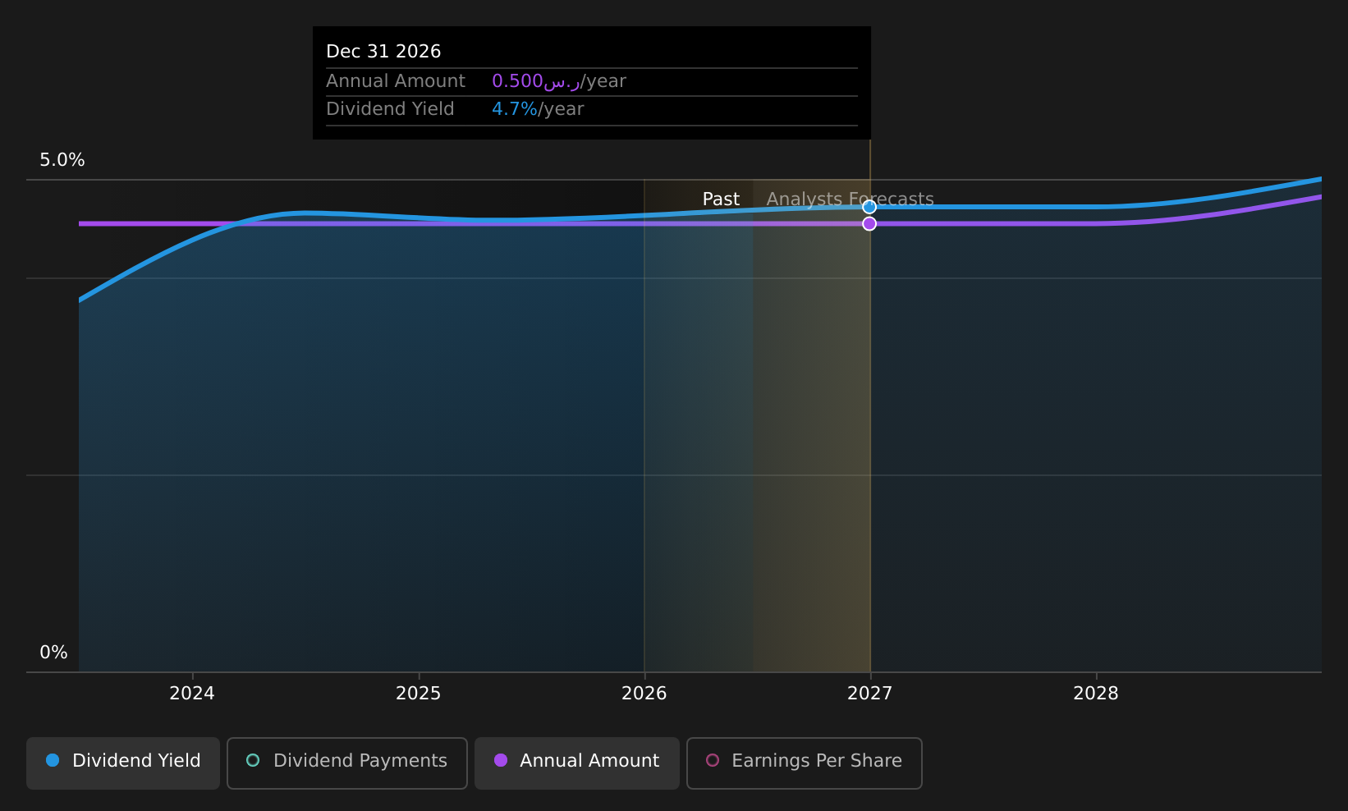Click the purple Annual Amount data point
Screen dimensions: 1348x811
(x=869, y=223)
